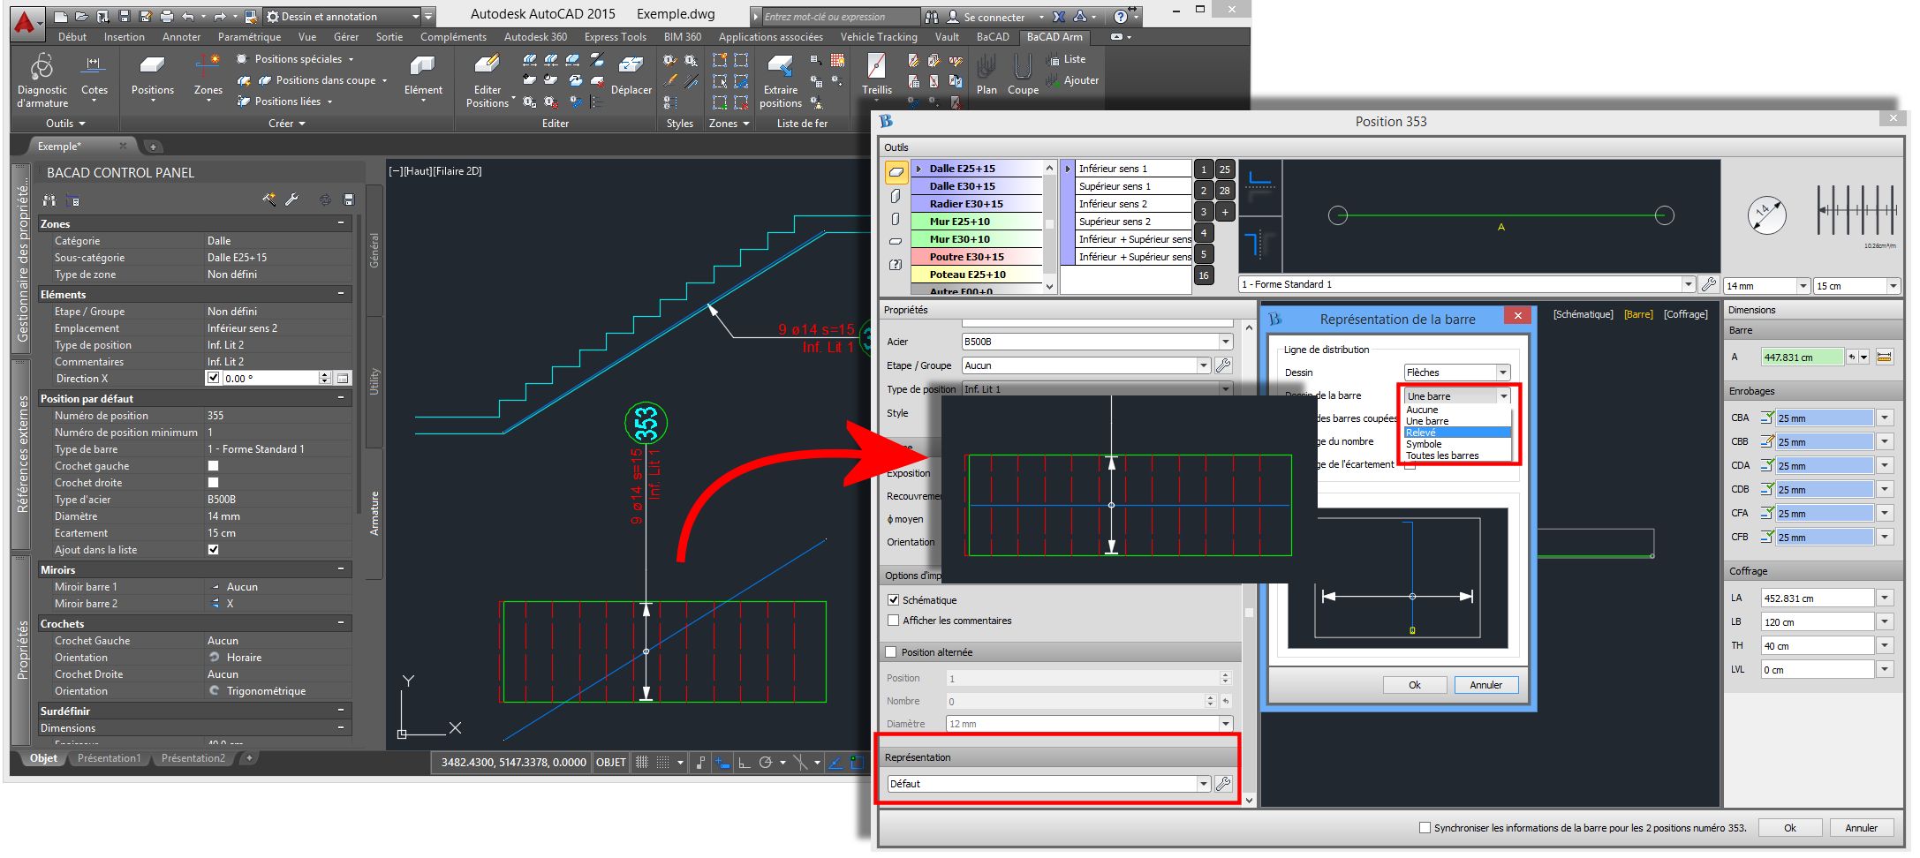1920x858 pixels.
Task: Click Annuler in Représentation de la barre dialog
Action: (x=1486, y=685)
